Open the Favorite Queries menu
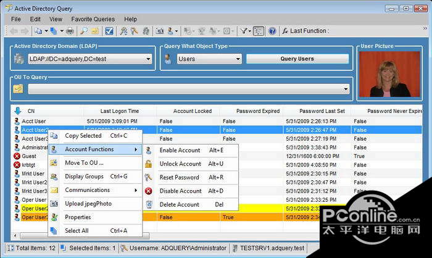Viewport: 432px width, 258px height. pyautogui.click(x=93, y=19)
